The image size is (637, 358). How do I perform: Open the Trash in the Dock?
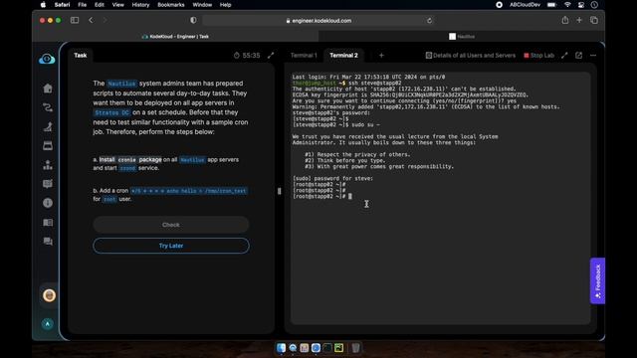pyautogui.click(x=355, y=348)
